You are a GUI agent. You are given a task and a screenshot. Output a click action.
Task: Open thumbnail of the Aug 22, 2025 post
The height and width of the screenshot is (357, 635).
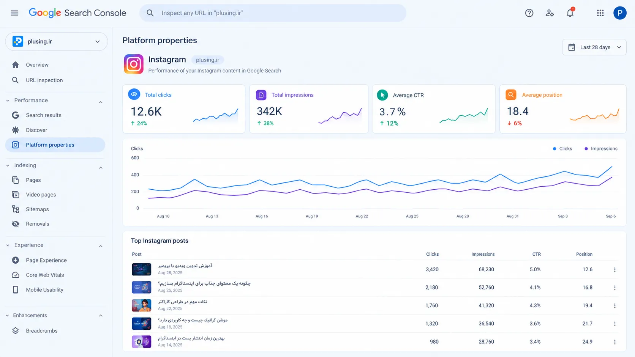(141, 305)
